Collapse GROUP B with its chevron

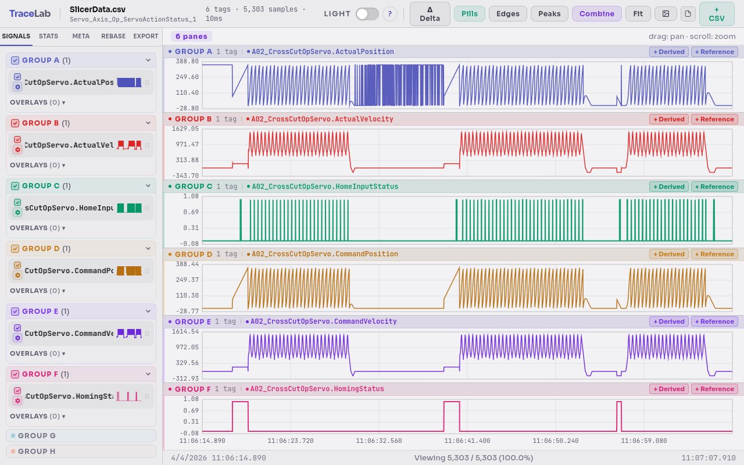148,123
